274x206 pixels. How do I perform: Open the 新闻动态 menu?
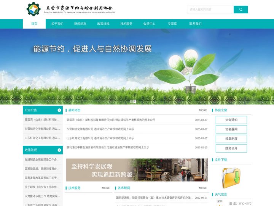[x=80, y=24]
